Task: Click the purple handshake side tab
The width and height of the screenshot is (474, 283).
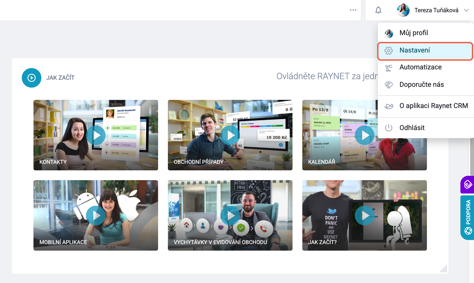Action: coord(467,185)
